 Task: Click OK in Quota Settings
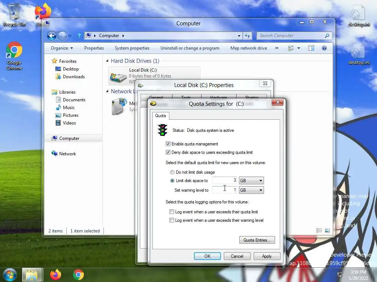207,256
